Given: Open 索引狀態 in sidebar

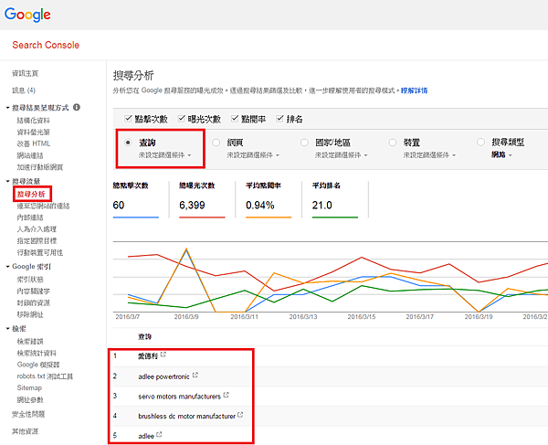Looking at the screenshot, I should [30, 280].
